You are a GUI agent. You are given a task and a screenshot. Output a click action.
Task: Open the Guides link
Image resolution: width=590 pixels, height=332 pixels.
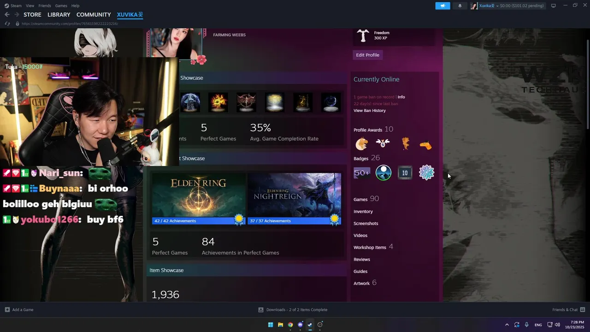click(360, 272)
